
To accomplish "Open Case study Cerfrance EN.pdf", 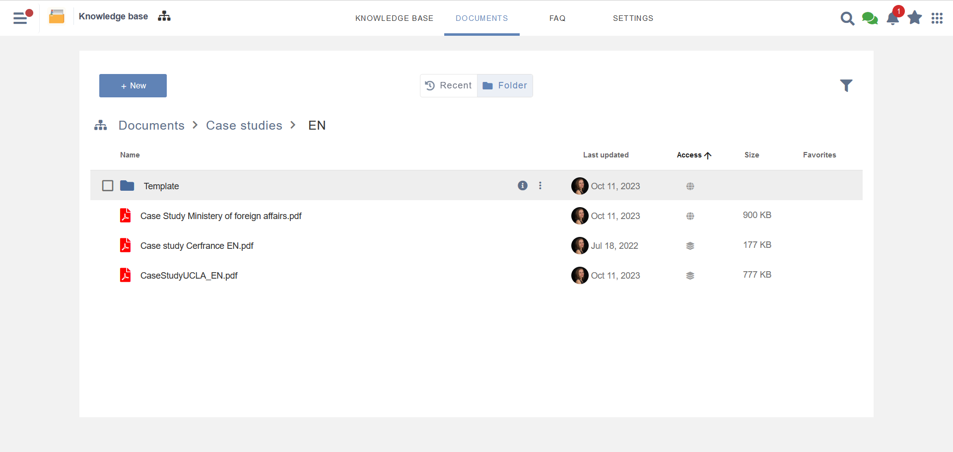I will click(x=197, y=246).
